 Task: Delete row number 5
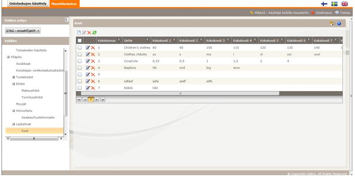click(x=93, y=75)
